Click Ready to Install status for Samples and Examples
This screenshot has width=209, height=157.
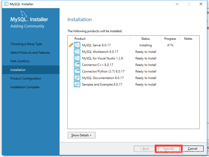[146, 85]
